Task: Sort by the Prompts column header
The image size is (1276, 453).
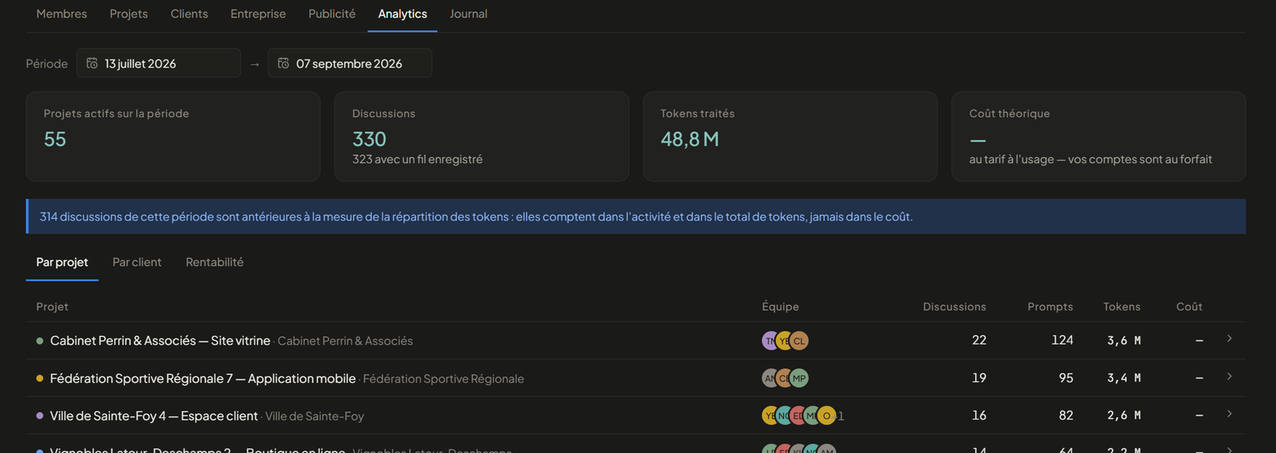Action: (x=1050, y=307)
